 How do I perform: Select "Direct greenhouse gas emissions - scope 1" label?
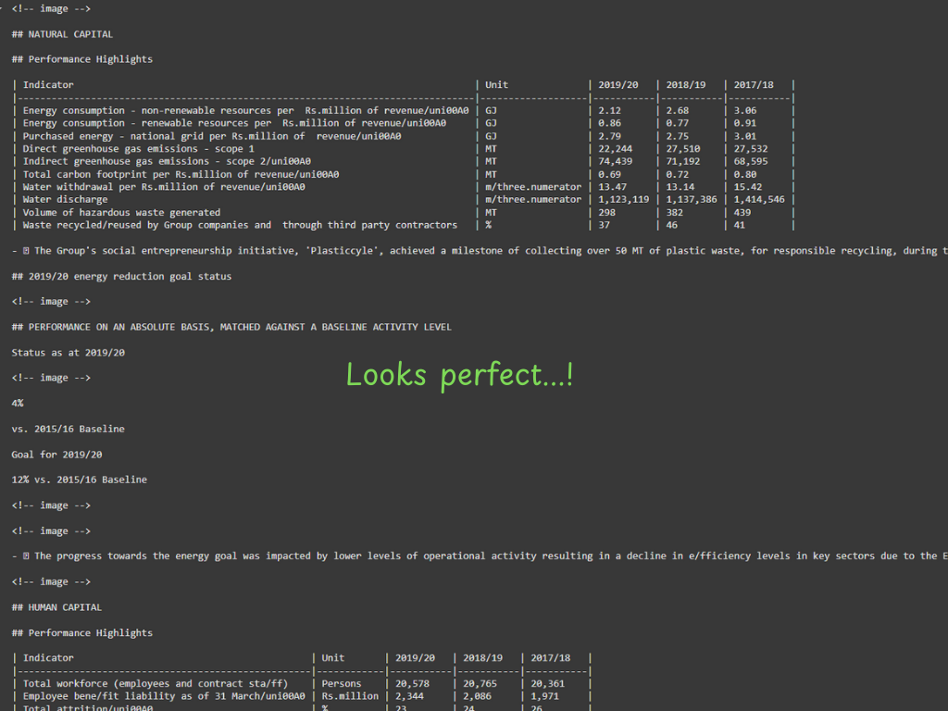[x=138, y=148]
